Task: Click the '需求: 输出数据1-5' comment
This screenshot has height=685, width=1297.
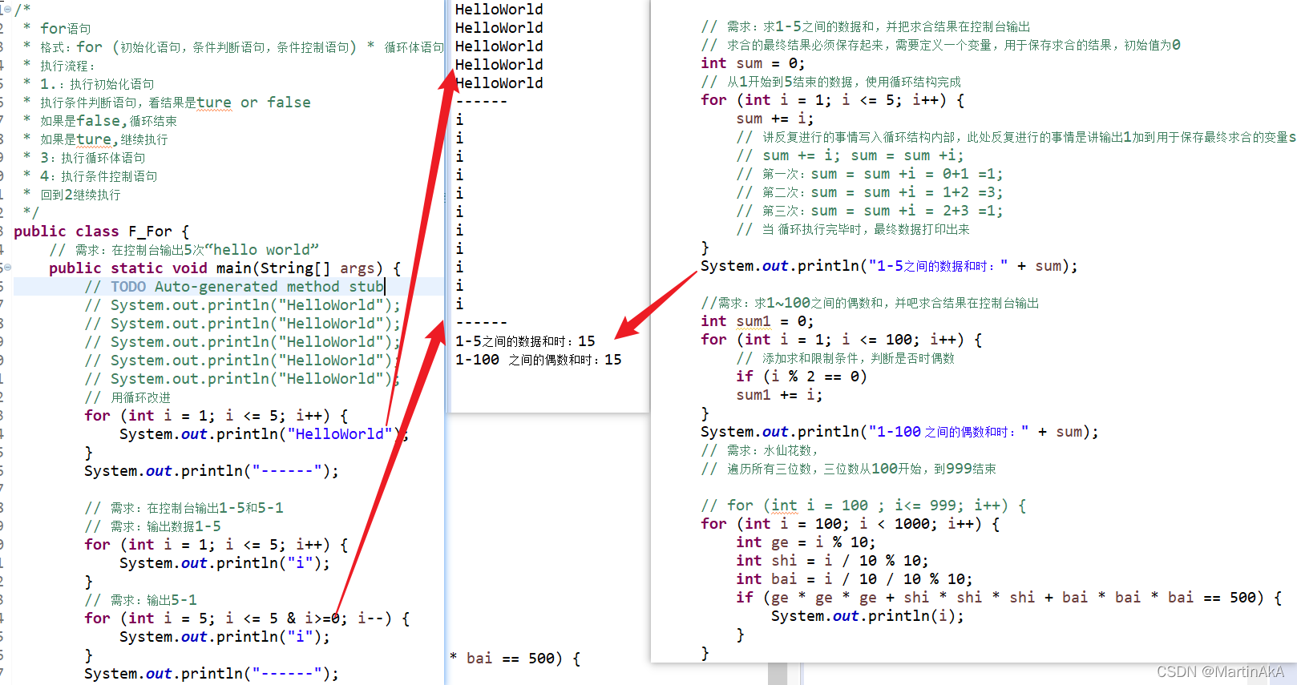Action: click(x=152, y=526)
